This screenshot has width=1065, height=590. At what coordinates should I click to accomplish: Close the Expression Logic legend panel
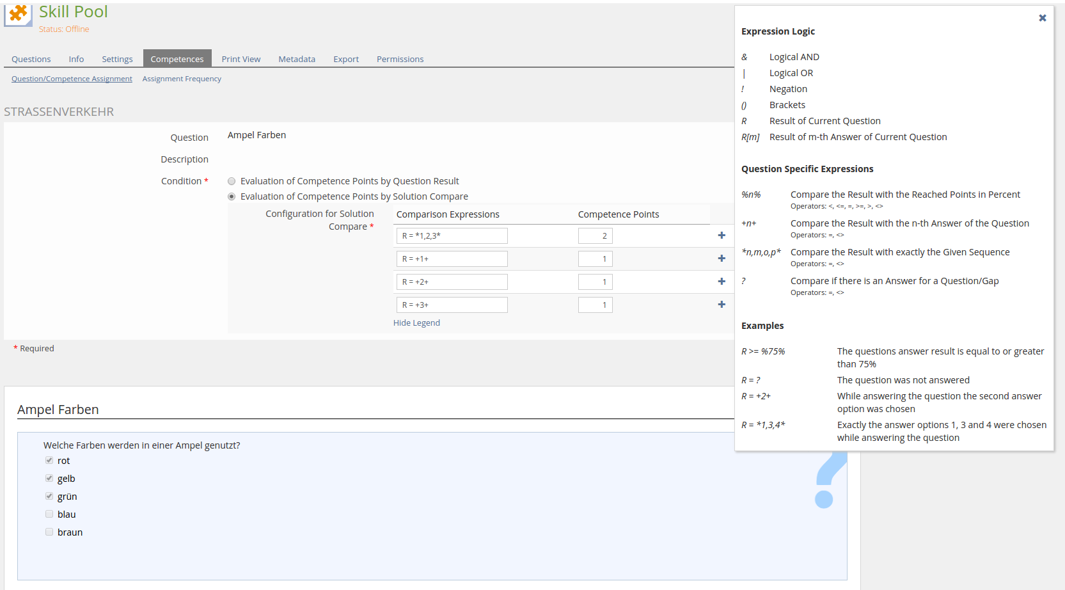1042,18
